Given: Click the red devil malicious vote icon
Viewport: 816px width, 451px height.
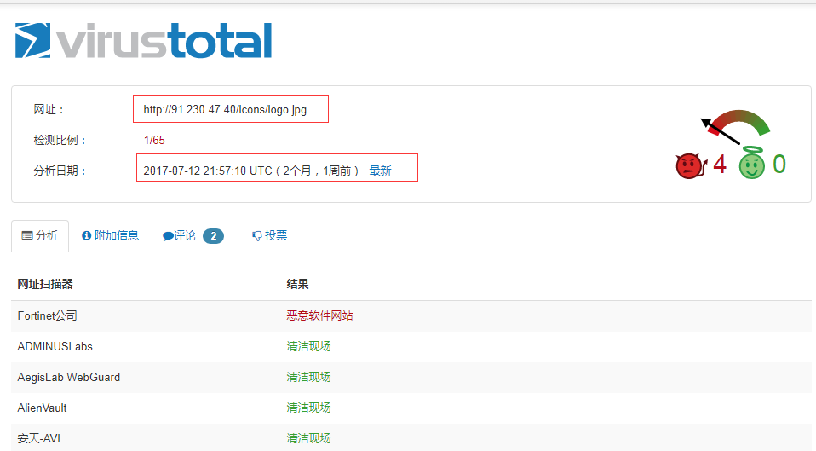Looking at the screenshot, I should point(689,165).
